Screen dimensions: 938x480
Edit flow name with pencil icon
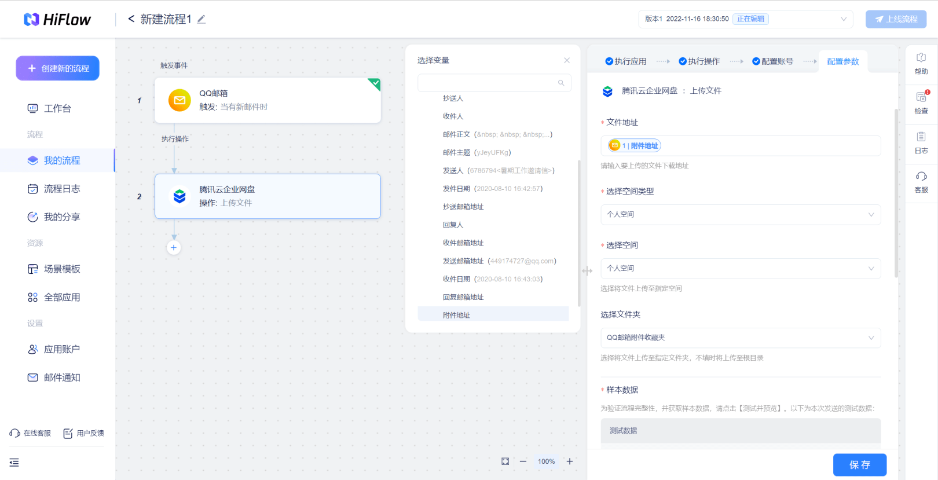[x=201, y=19]
